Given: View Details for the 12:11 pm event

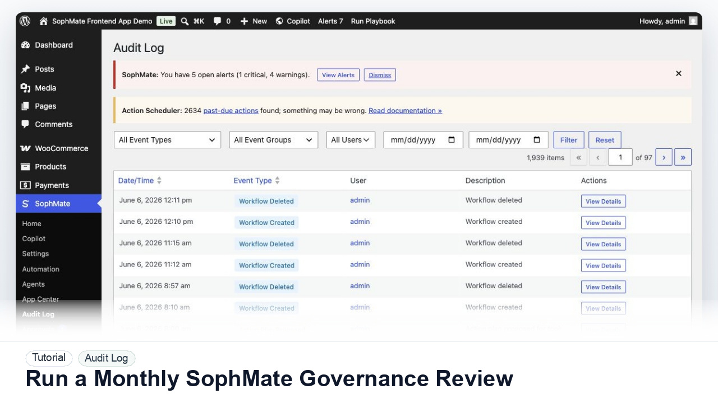Looking at the screenshot, I should (x=603, y=201).
